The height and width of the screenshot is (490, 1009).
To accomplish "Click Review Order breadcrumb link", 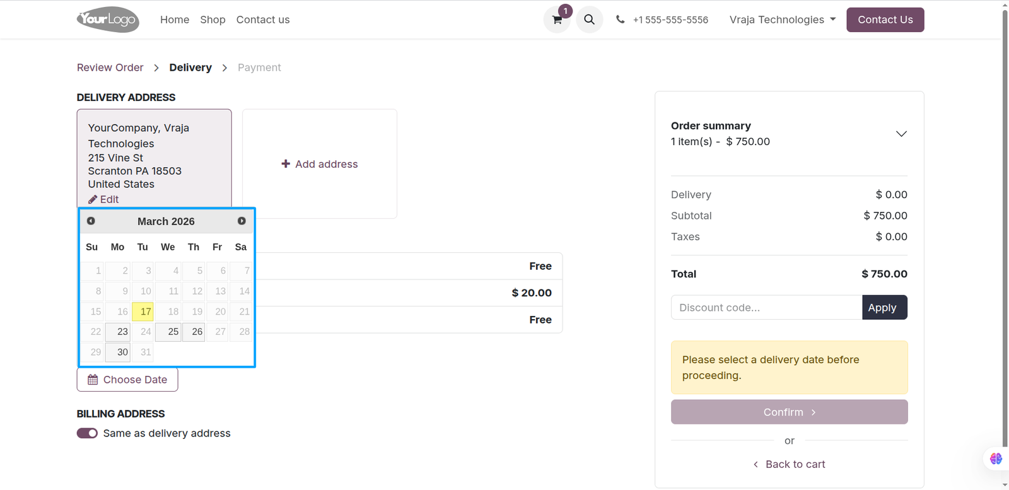I will click(110, 67).
